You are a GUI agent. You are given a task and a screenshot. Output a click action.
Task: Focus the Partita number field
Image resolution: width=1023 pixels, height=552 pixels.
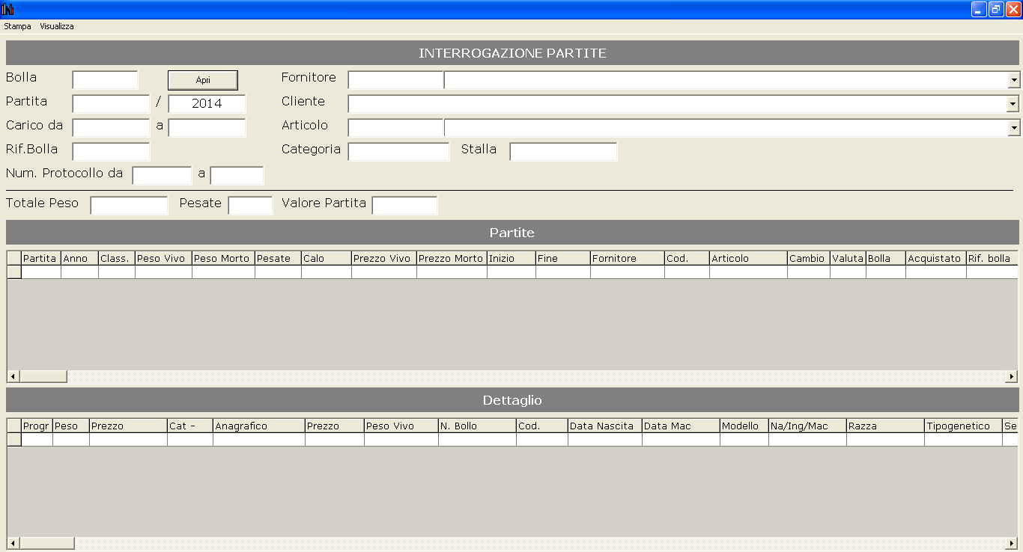[112, 104]
